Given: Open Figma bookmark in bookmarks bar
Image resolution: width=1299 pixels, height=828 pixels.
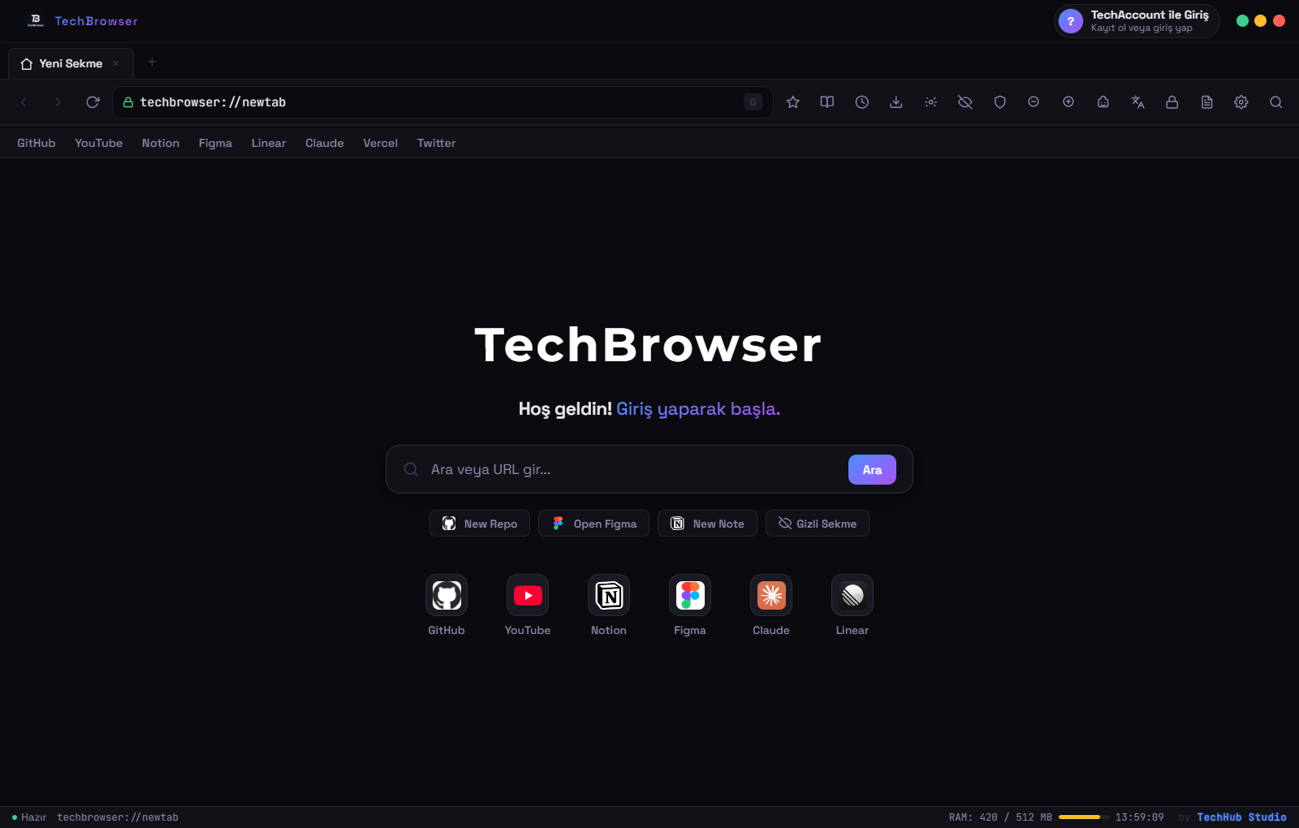Looking at the screenshot, I should 215,143.
